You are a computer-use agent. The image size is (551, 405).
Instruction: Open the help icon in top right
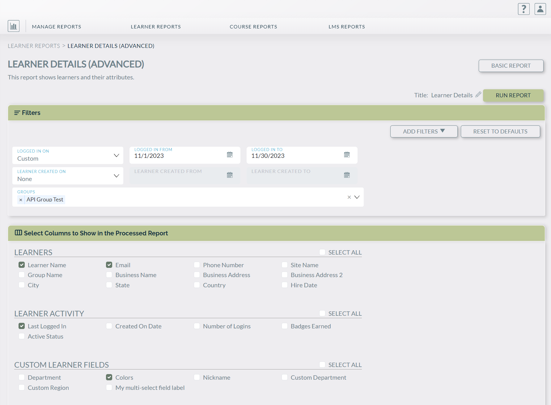pyautogui.click(x=523, y=9)
